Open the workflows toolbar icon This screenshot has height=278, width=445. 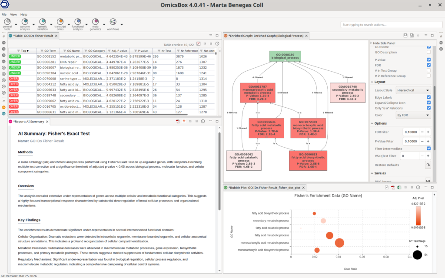[x=113, y=22]
